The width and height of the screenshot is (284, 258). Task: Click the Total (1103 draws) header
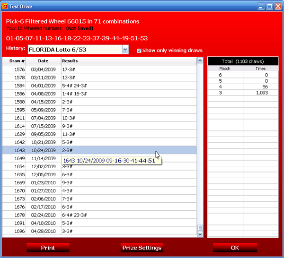pos(243,61)
